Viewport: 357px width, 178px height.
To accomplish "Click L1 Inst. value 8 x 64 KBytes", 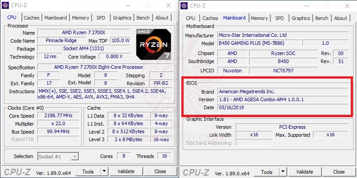I will [x=128, y=123].
